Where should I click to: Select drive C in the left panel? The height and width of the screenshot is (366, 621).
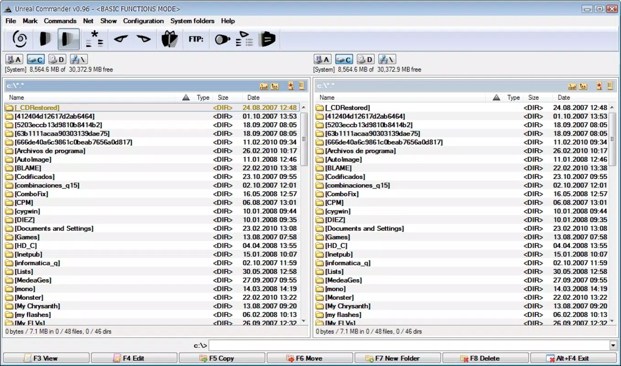click(36, 59)
